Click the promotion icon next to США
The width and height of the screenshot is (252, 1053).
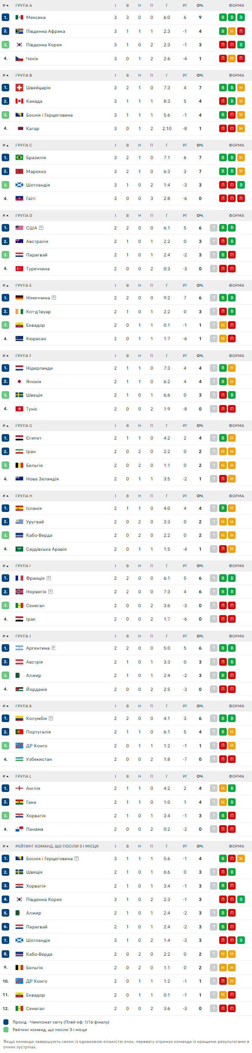coord(41,228)
